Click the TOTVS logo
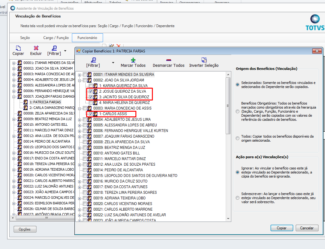Image resolution: width=325 pixels, height=249 pixels. tap(315, 22)
